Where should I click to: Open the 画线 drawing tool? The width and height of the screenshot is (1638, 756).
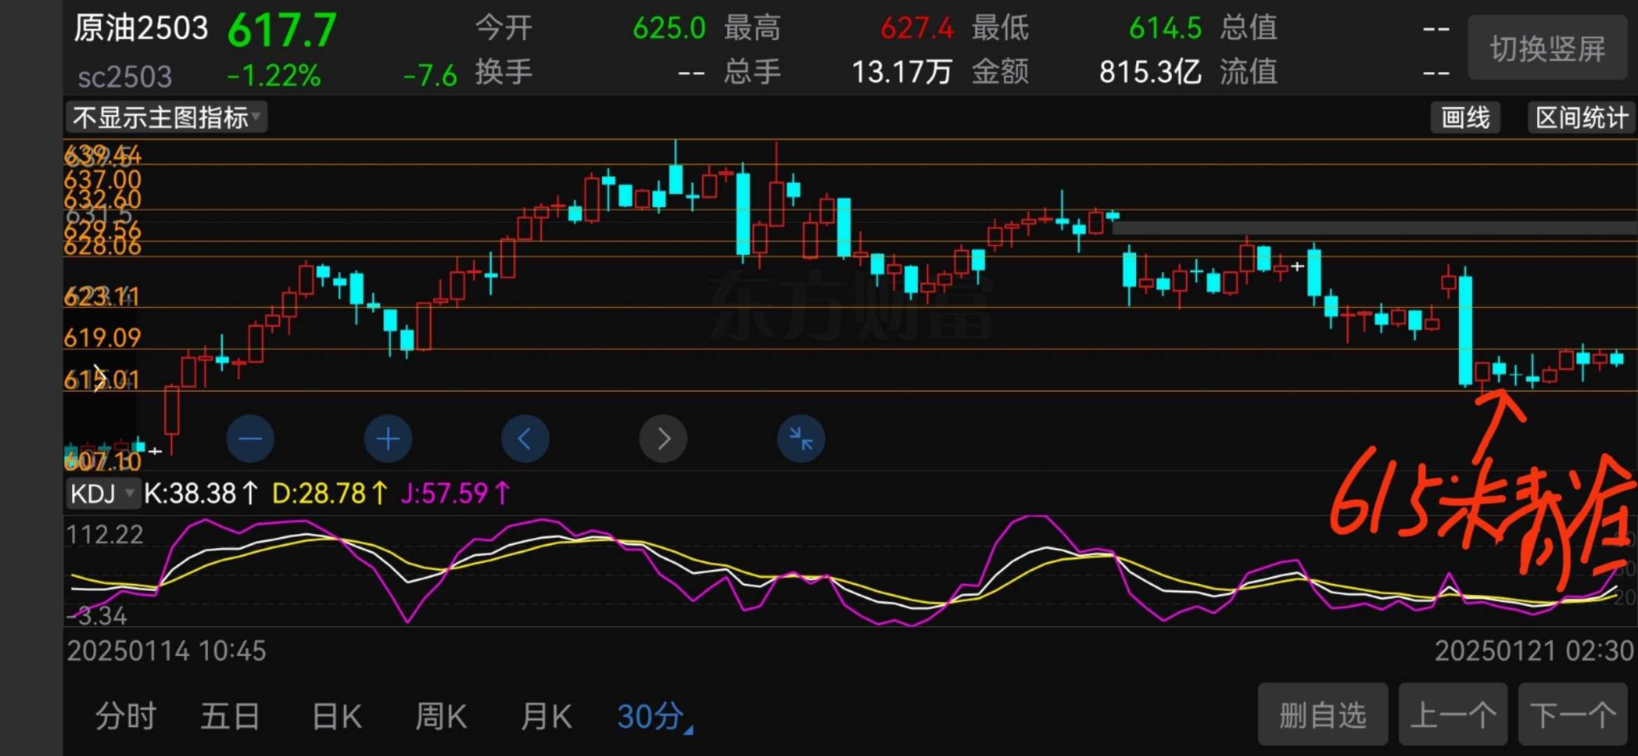[1465, 118]
